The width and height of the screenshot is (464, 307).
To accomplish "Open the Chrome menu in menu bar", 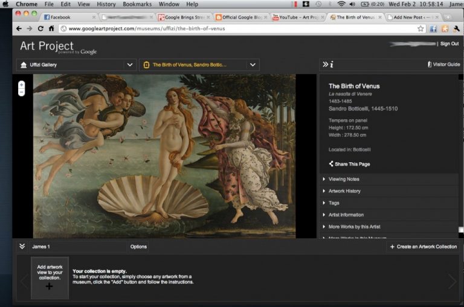I will 27,4.
